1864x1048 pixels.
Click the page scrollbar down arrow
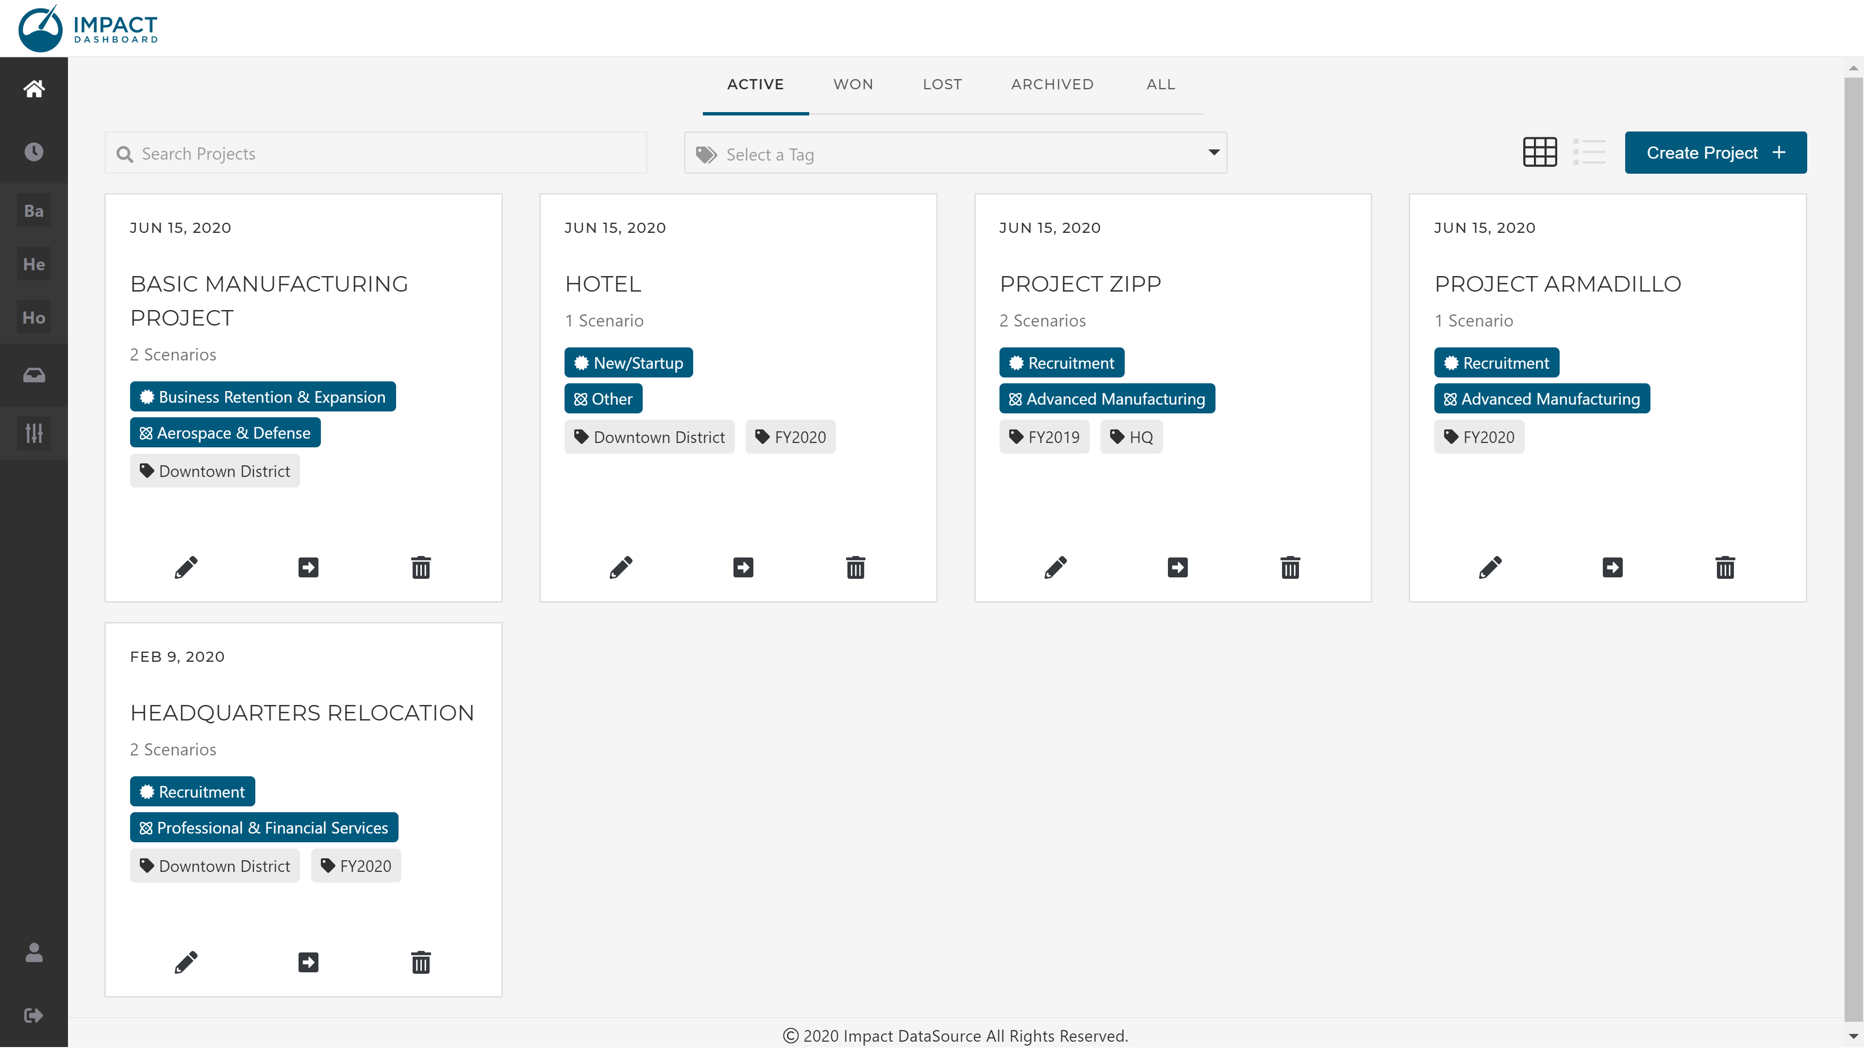(x=1853, y=1036)
